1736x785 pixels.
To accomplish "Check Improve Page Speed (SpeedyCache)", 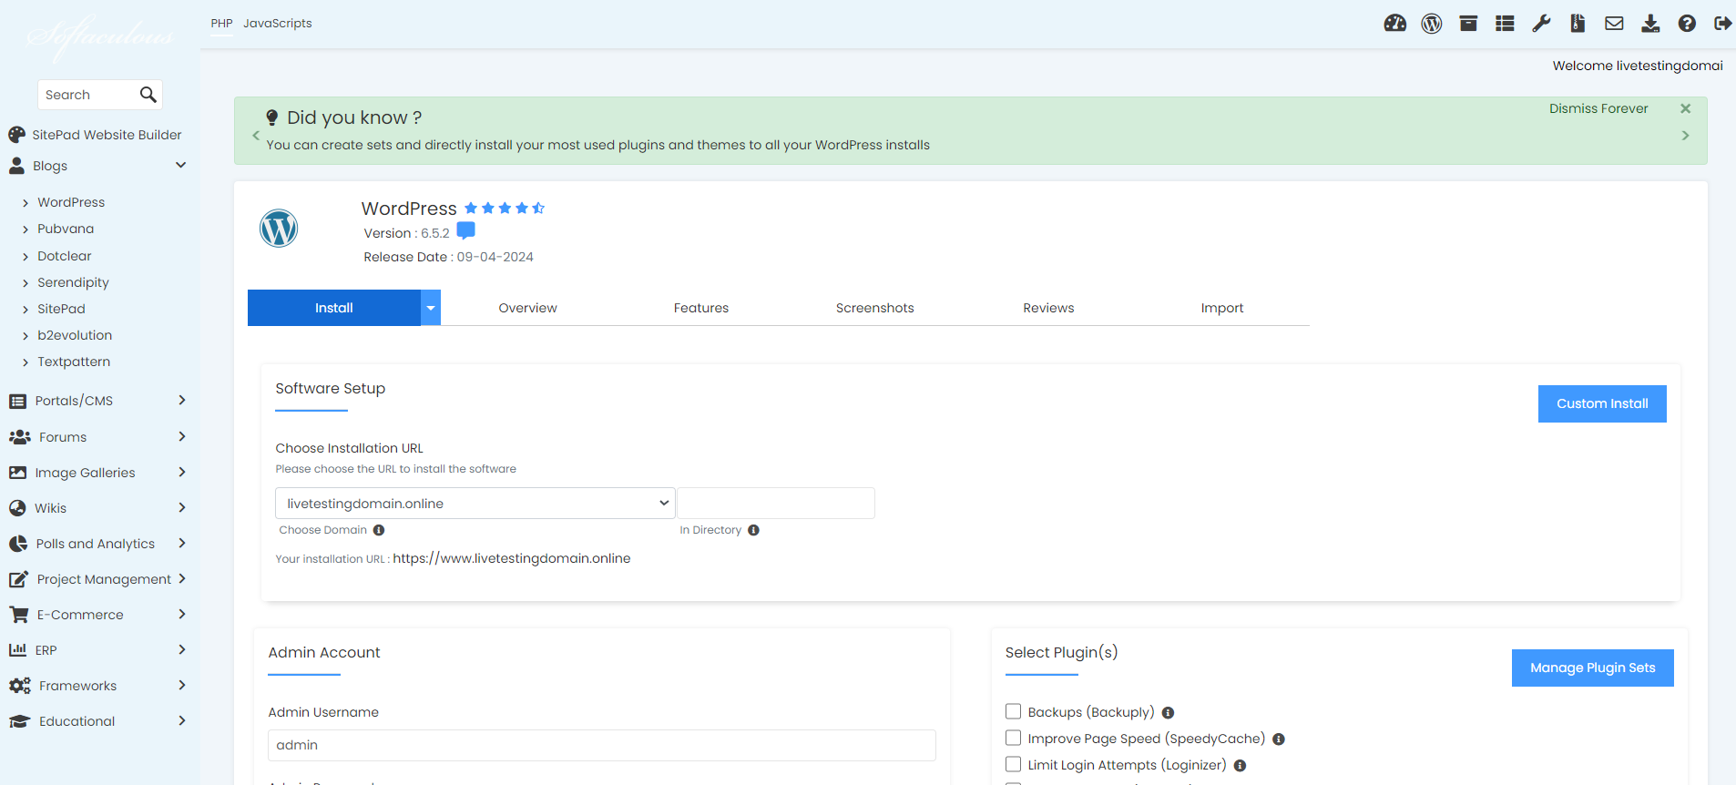I will coord(1013,738).
